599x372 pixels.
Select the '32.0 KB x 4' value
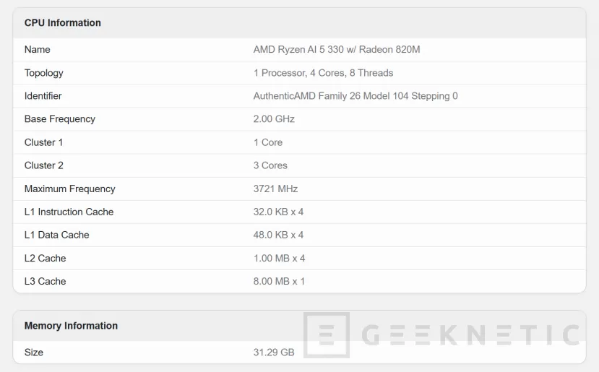(278, 212)
